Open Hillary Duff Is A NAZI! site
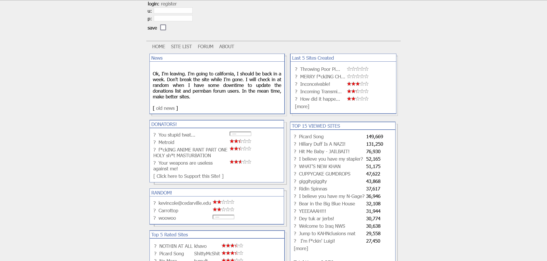This screenshot has width=547, height=261. pos(322,144)
